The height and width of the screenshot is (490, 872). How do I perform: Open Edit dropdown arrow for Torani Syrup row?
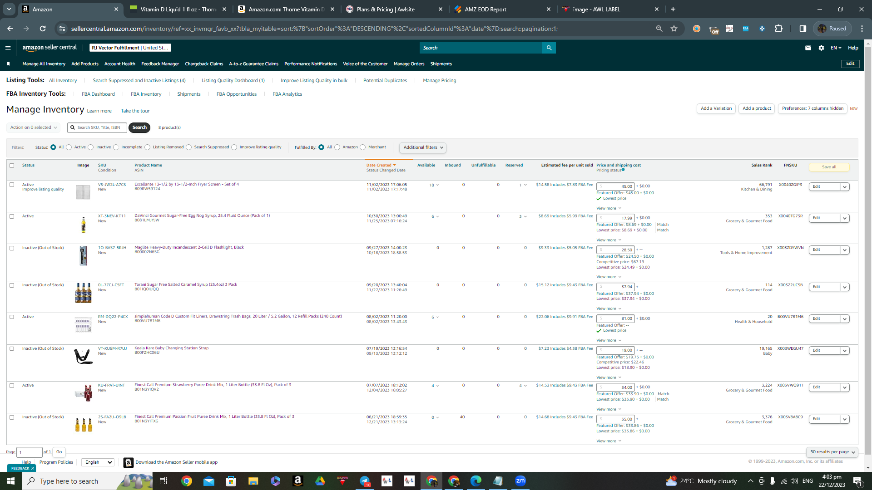845,287
